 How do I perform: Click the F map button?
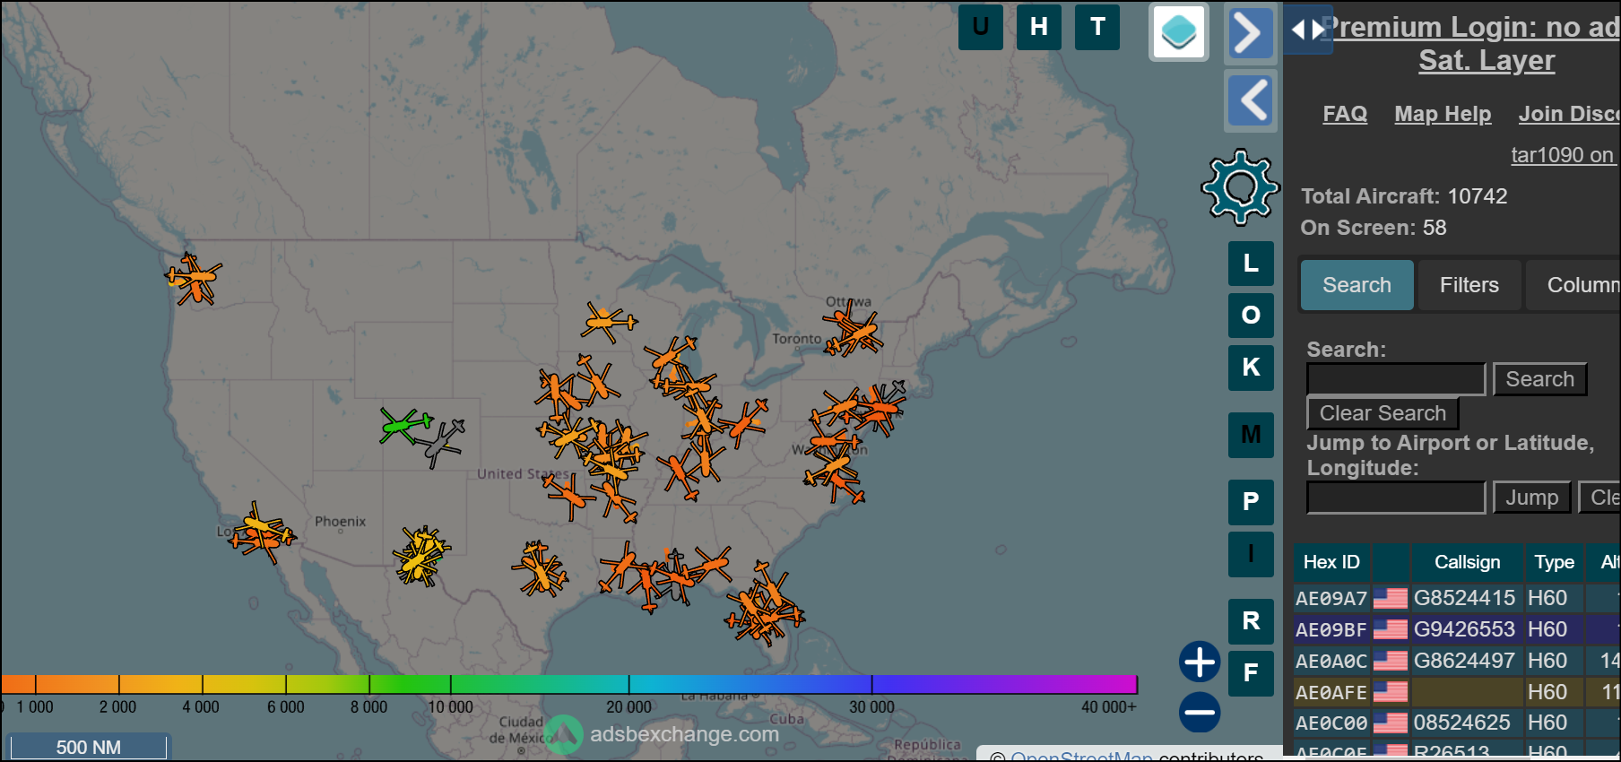tap(1251, 673)
